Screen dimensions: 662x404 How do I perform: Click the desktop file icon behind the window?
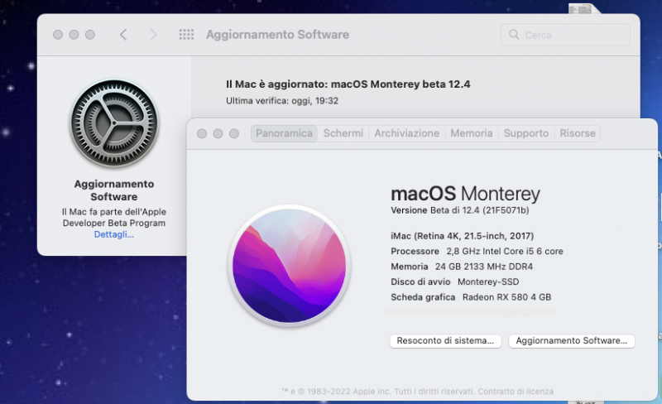click(583, 8)
